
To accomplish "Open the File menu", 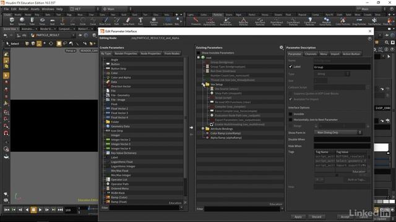I will (6, 9).
